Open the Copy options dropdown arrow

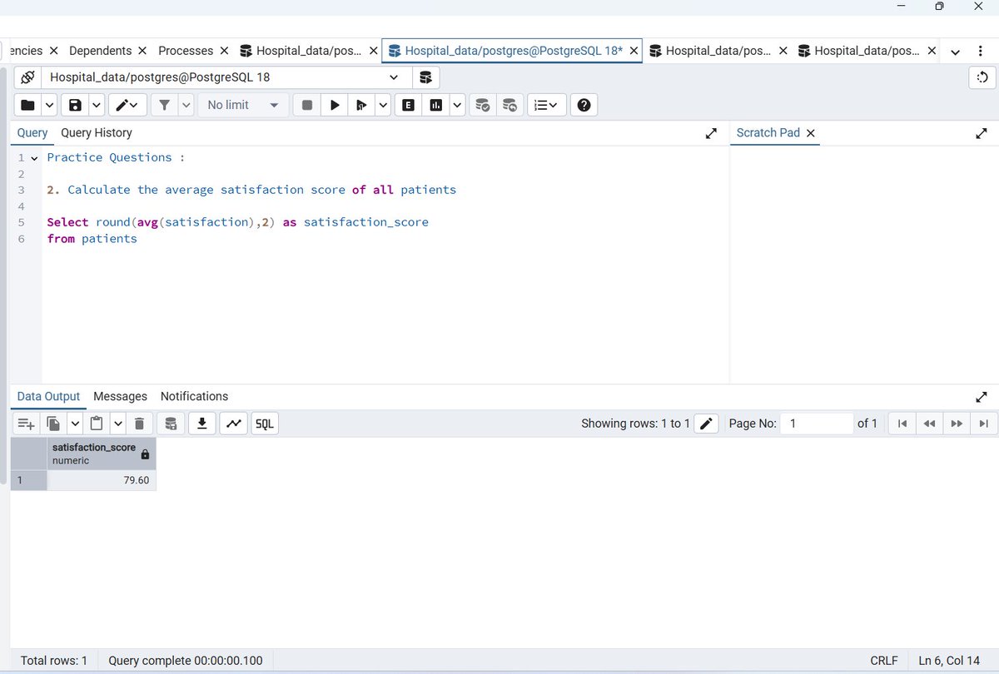74,424
